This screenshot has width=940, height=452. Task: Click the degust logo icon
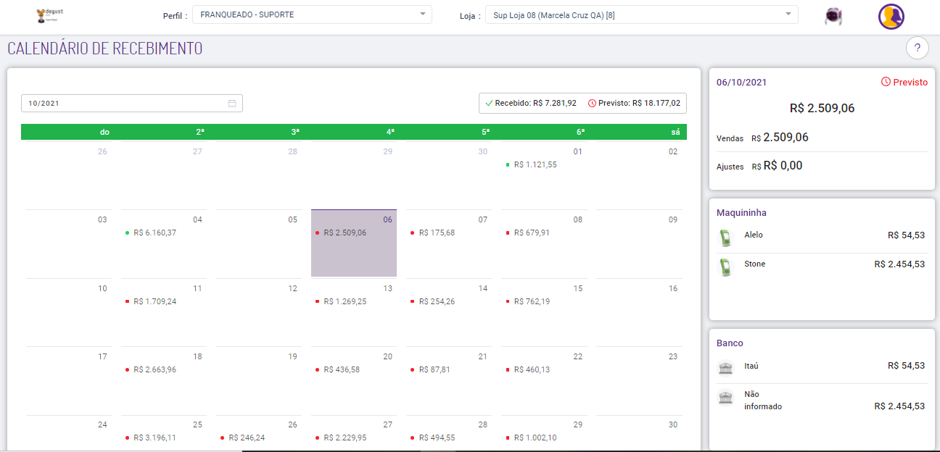click(49, 16)
